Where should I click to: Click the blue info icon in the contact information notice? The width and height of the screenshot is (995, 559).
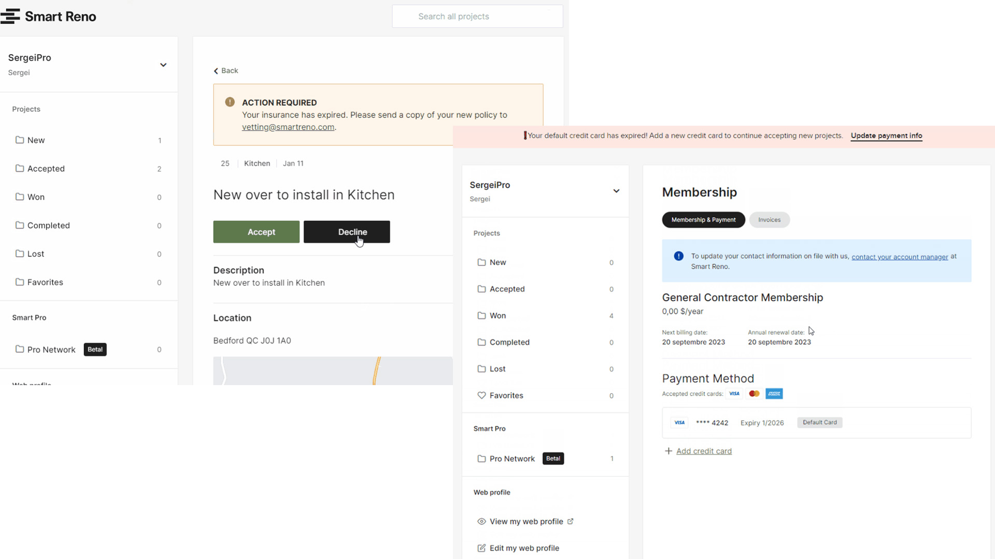pyautogui.click(x=678, y=256)
